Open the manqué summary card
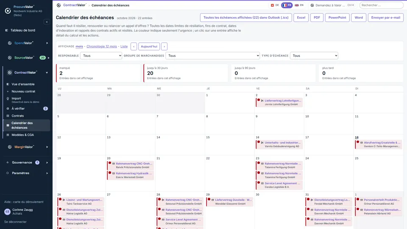Screen dimensions: 407x229 pos(98,73)
